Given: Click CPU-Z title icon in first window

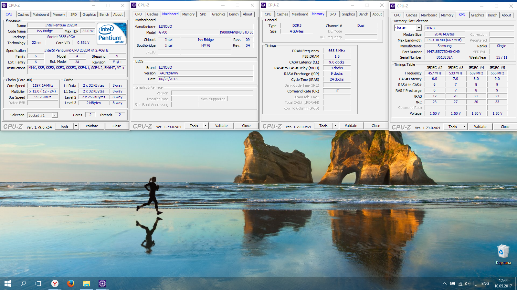Looking at the screenshot, I should tap(4, 5).
